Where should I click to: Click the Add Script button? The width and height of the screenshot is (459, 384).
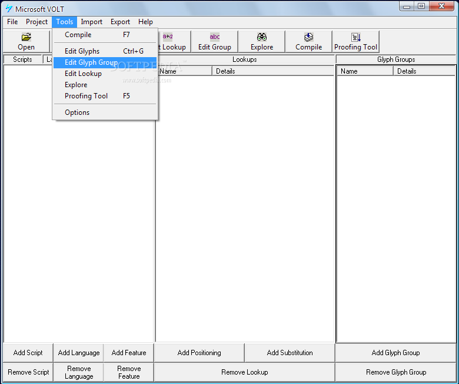[28, 353]
